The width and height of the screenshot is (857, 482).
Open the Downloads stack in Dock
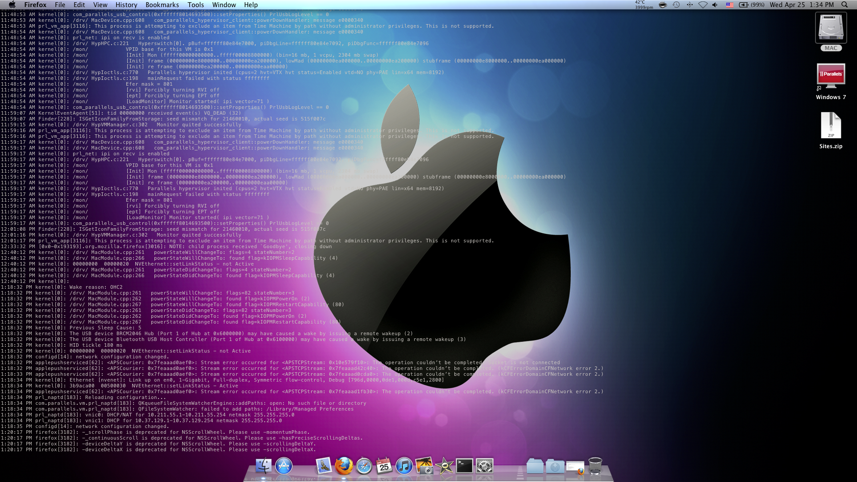point(555,466)
